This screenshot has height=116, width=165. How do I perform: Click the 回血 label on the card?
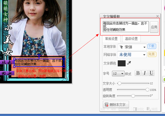coord(7,73)
